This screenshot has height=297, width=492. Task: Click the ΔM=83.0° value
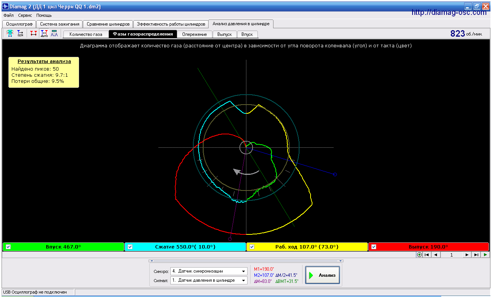263,281
